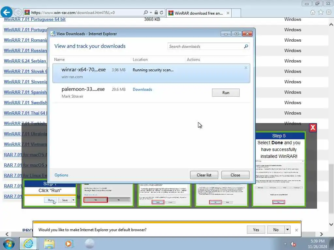Open WinRAR 6.24 Serbian link
Image resolution: width=334 pixels, height=250 pixels.
tap(25, 61)
